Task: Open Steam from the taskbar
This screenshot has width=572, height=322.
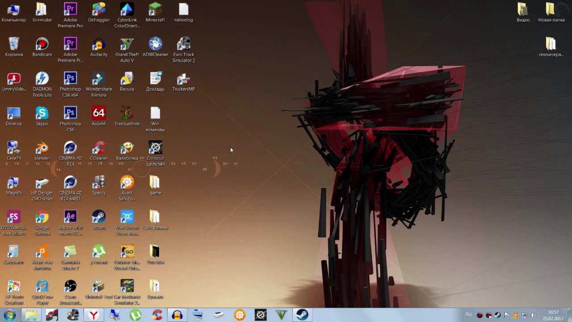Action: coord(302,315)
